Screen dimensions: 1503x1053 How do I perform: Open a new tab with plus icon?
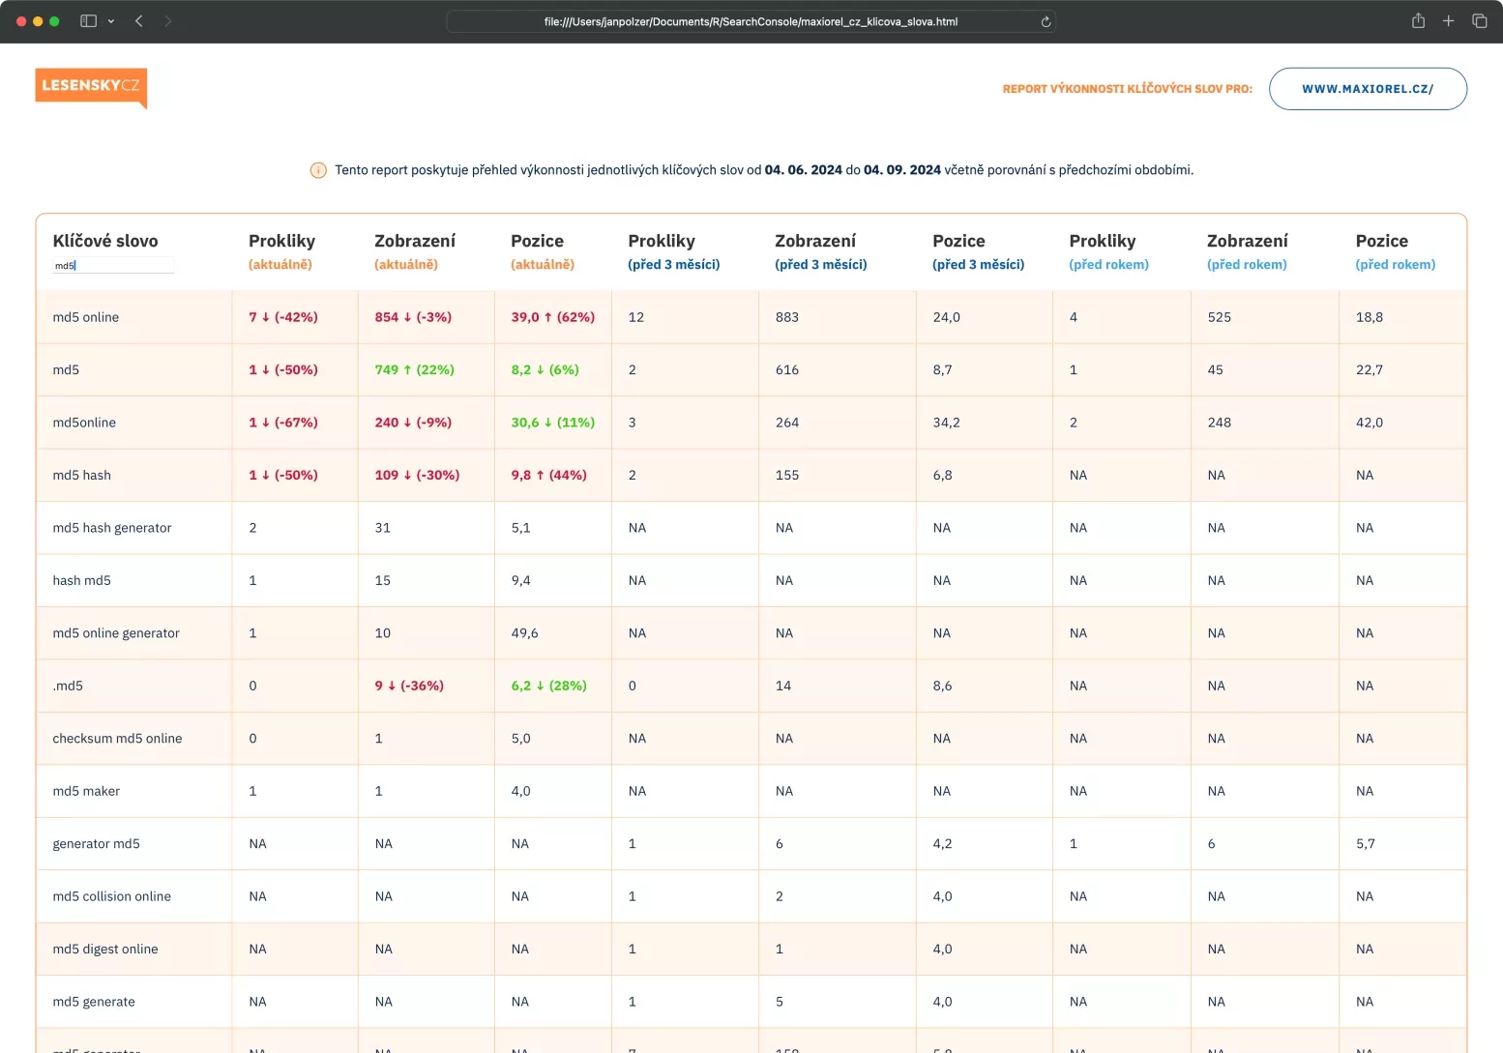(1448, 21)
